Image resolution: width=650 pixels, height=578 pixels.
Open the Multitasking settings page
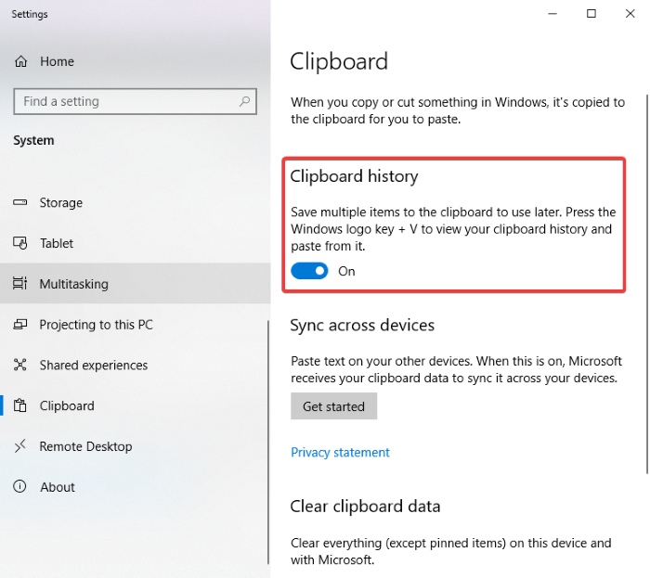[74, 284]
